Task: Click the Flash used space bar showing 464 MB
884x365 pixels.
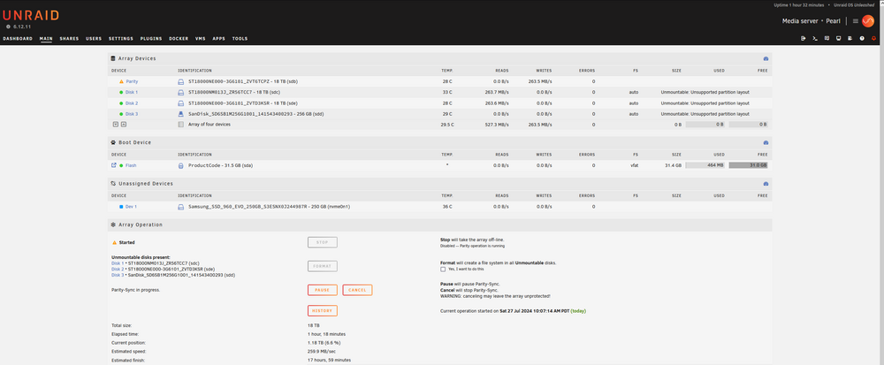Action: [x=705, y=165]
